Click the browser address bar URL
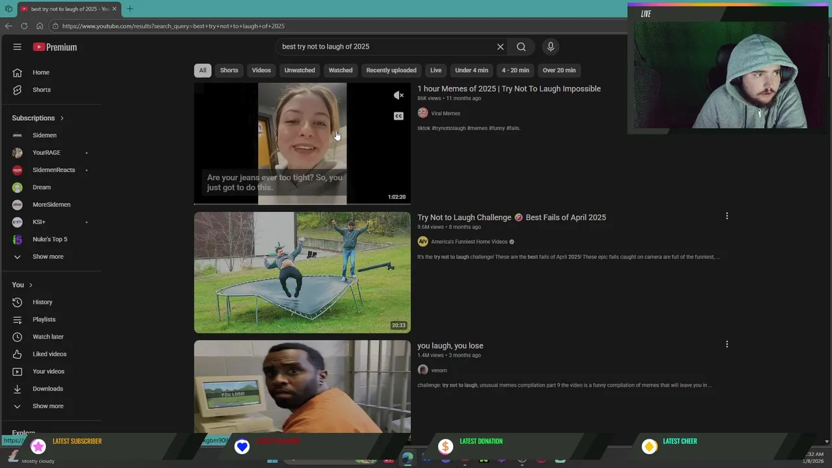Image resolution: width=832 pixels, height=468 pixels. tap(174, 26)
